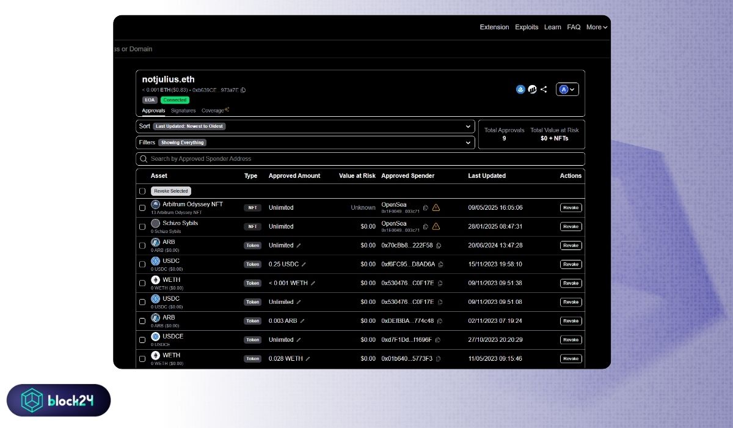Click the search magnifier icon

(144, 159)
